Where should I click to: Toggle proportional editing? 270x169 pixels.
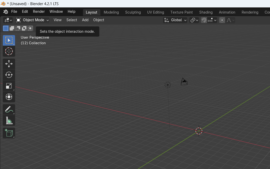pyautogui.click(x=222, y=20)
